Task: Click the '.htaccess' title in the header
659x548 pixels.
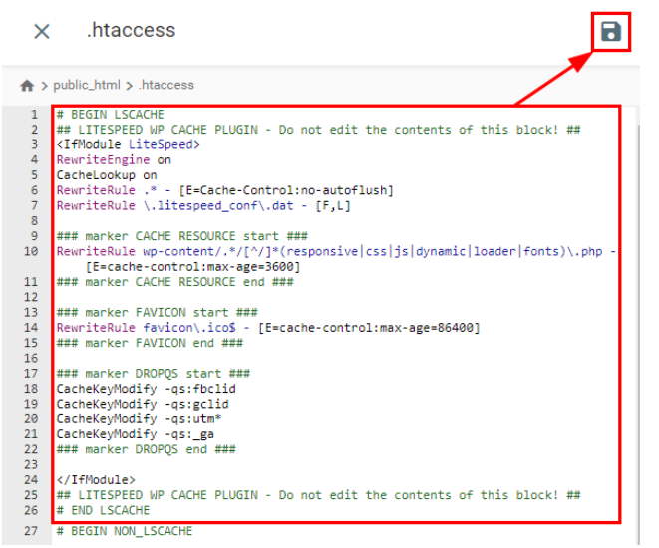Action: [131, 30]
